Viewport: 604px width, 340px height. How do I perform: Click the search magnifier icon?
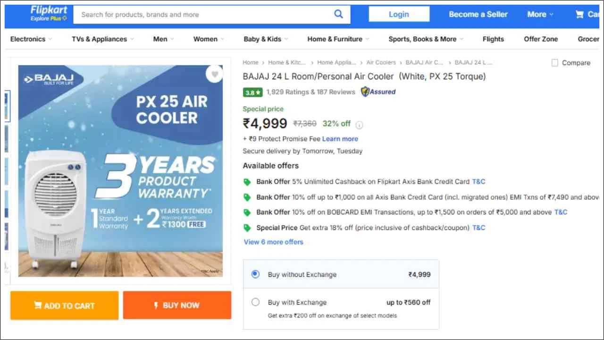tap(338, 14)
